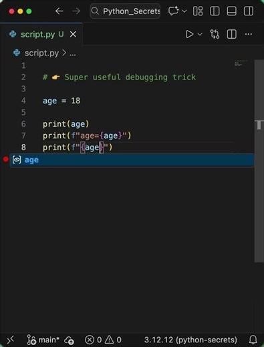Expand the chat dropdown chevron
This screenshot has height=347, width=264.
(x=184, y=11)
